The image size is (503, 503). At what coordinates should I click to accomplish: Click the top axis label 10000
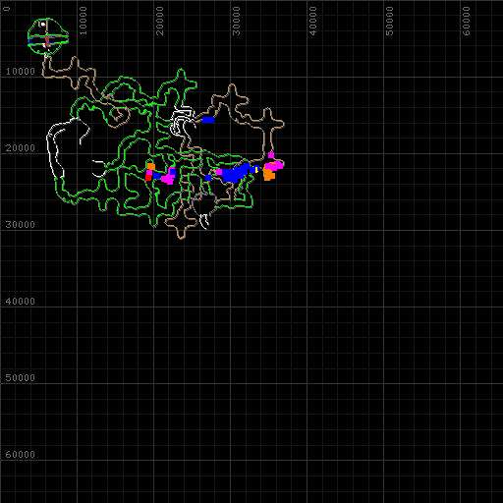point(83,21)
